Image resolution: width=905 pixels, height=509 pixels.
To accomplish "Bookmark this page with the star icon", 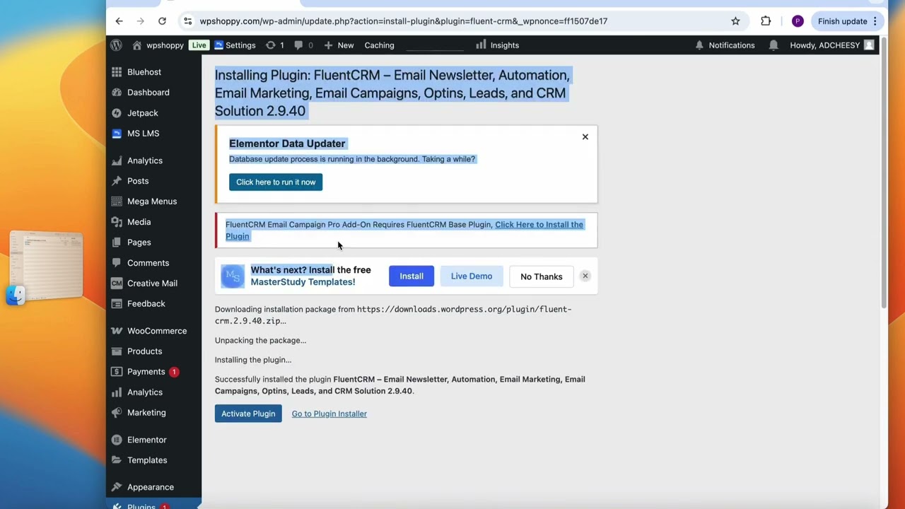I will [x=735, y=21].
